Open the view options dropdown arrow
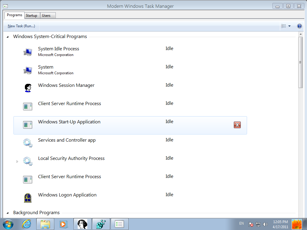Viewport: 307px width, 230px height. 289,26
